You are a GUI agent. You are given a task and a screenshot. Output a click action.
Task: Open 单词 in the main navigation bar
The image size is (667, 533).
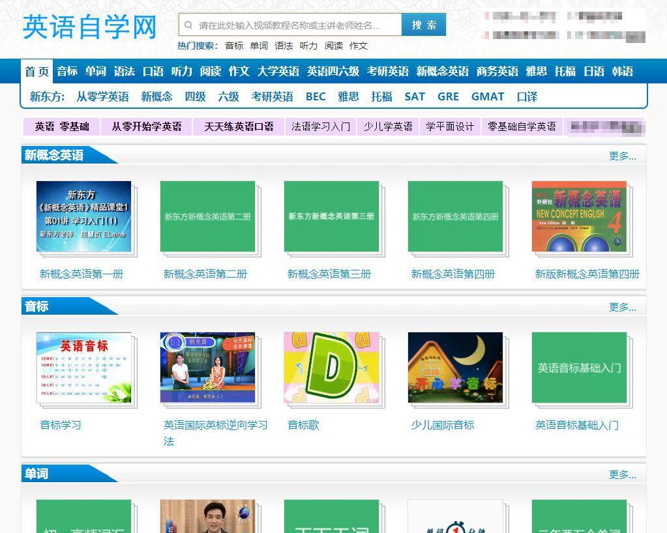pos(96,71)
